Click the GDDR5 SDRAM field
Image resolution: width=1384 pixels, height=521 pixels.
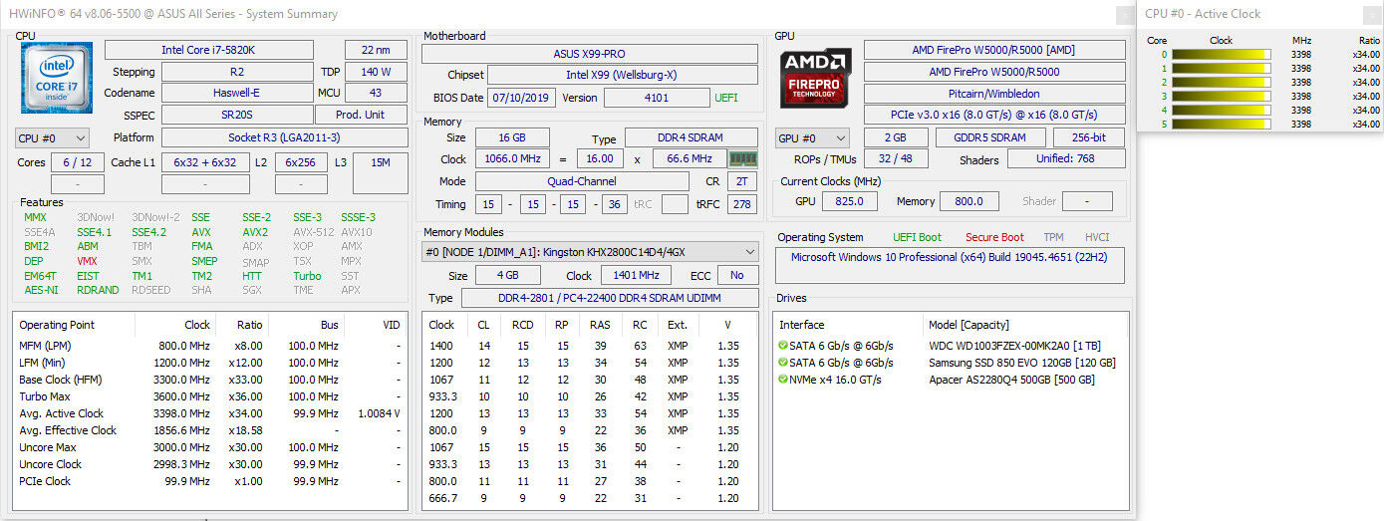click(989, 137)
